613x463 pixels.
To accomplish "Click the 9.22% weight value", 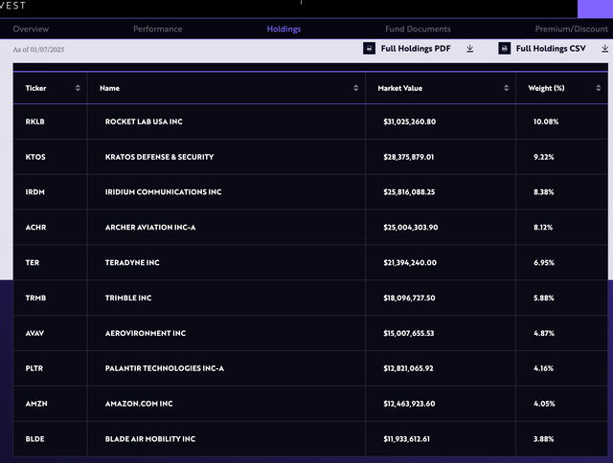I will coord(544,157).
